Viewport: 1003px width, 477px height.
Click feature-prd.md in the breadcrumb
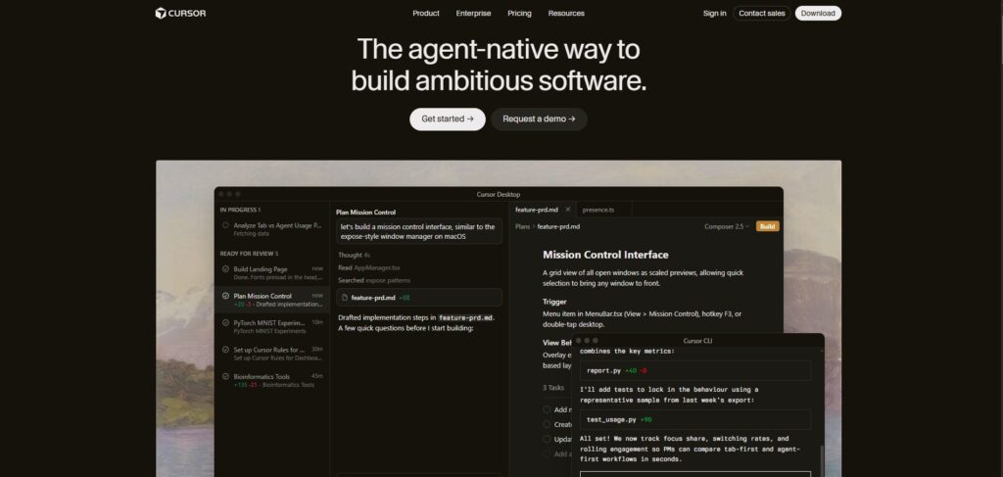[558, 226]
